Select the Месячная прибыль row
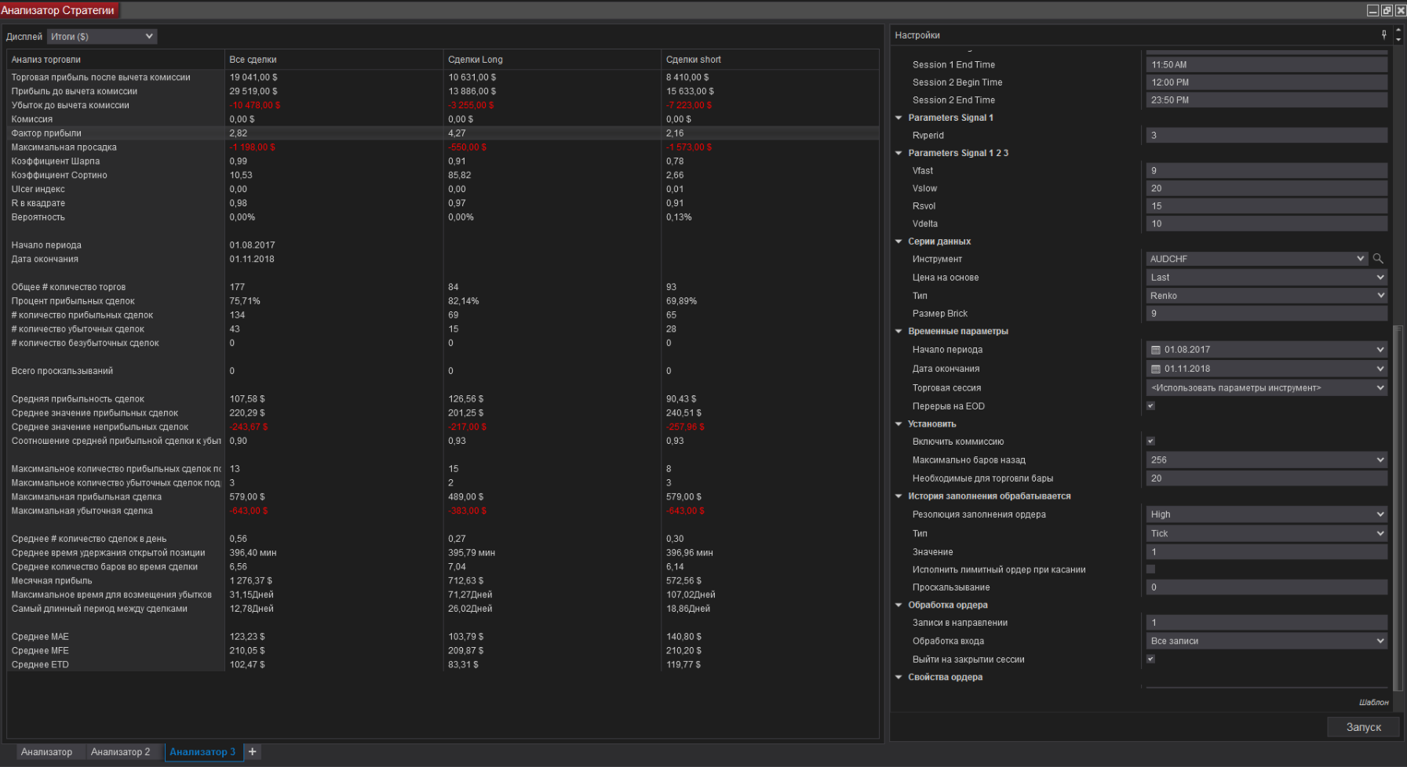Image resolution: width=1407 pixels, height=767 pixels. pyautogui.click(x=443, y=581)
